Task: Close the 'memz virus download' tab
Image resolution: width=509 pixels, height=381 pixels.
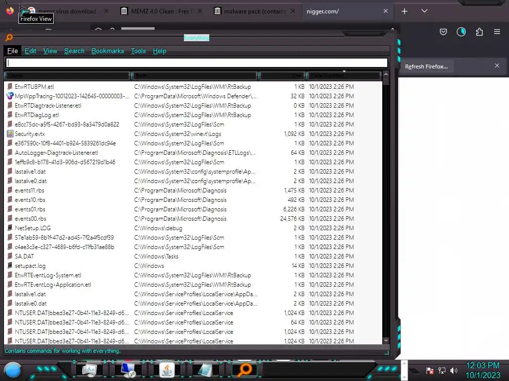Action: (x=106, y=11)
